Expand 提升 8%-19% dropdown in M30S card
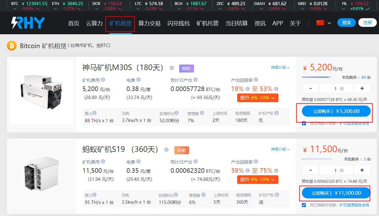 [258, 98]
